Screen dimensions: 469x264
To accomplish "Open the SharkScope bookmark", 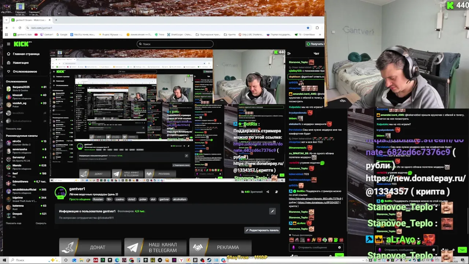I will click(x=180, y=34).
